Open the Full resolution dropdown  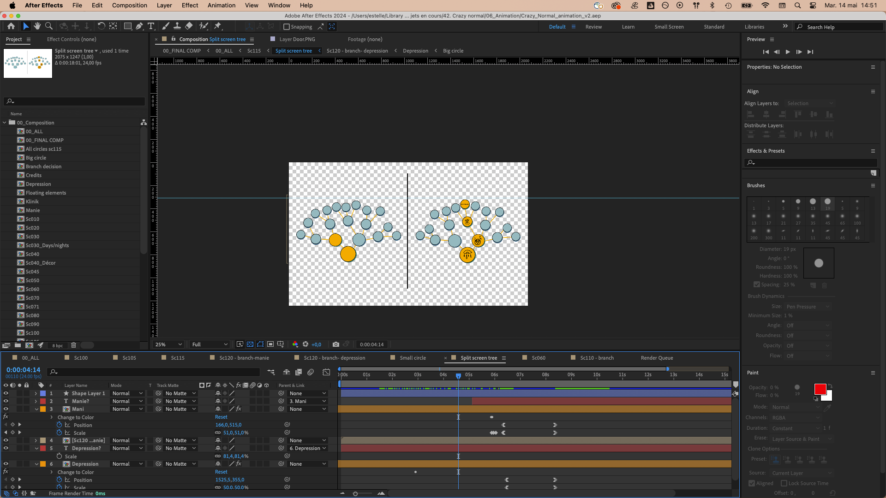pos(210,344)
